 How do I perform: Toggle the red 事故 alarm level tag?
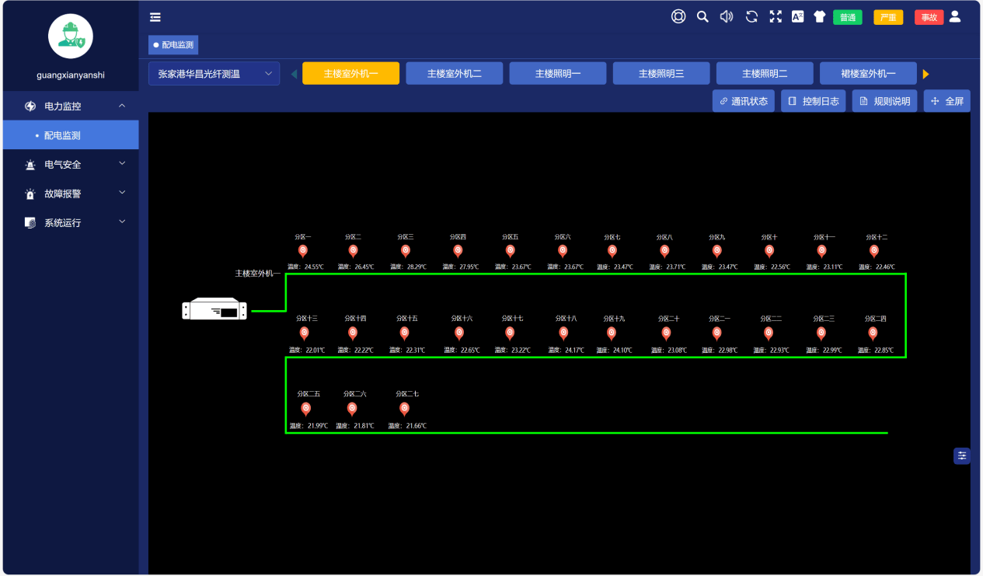pyautogui.click(x=929, y=17)
